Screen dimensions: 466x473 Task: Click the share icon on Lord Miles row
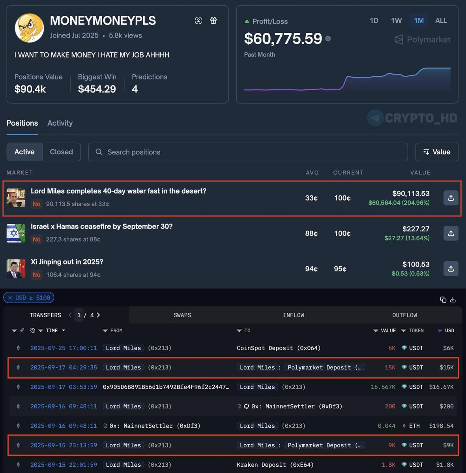tap(451, 198)
